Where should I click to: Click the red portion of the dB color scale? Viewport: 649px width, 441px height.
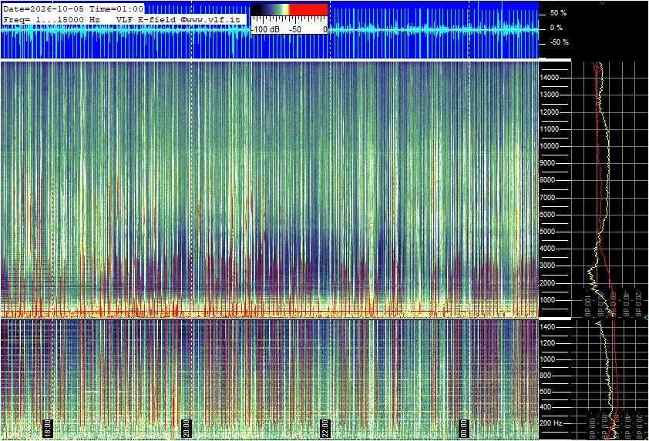308,9
